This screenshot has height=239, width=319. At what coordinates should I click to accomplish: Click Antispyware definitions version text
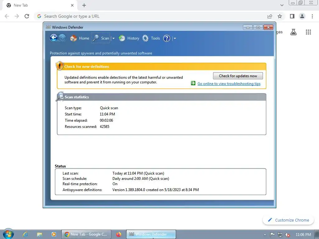(155, 190)
